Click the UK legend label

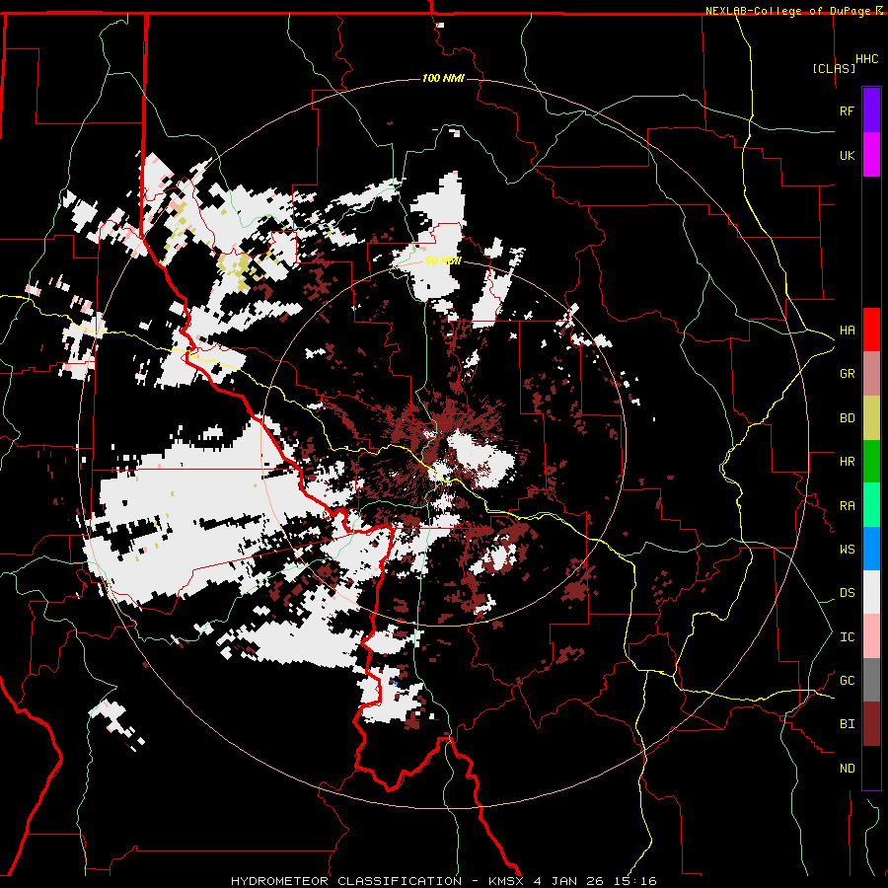click(x=847, y=155)
